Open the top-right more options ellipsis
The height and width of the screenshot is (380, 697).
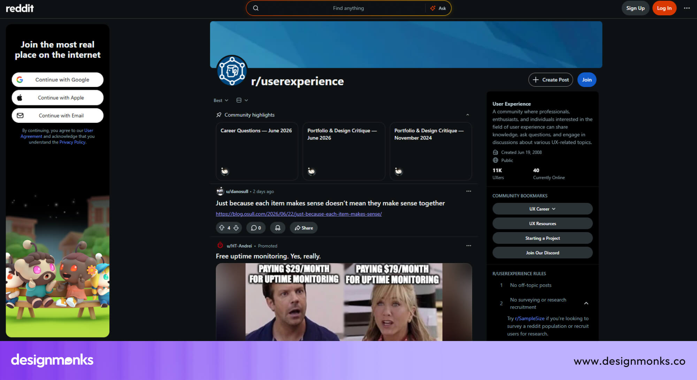point(687,8)
